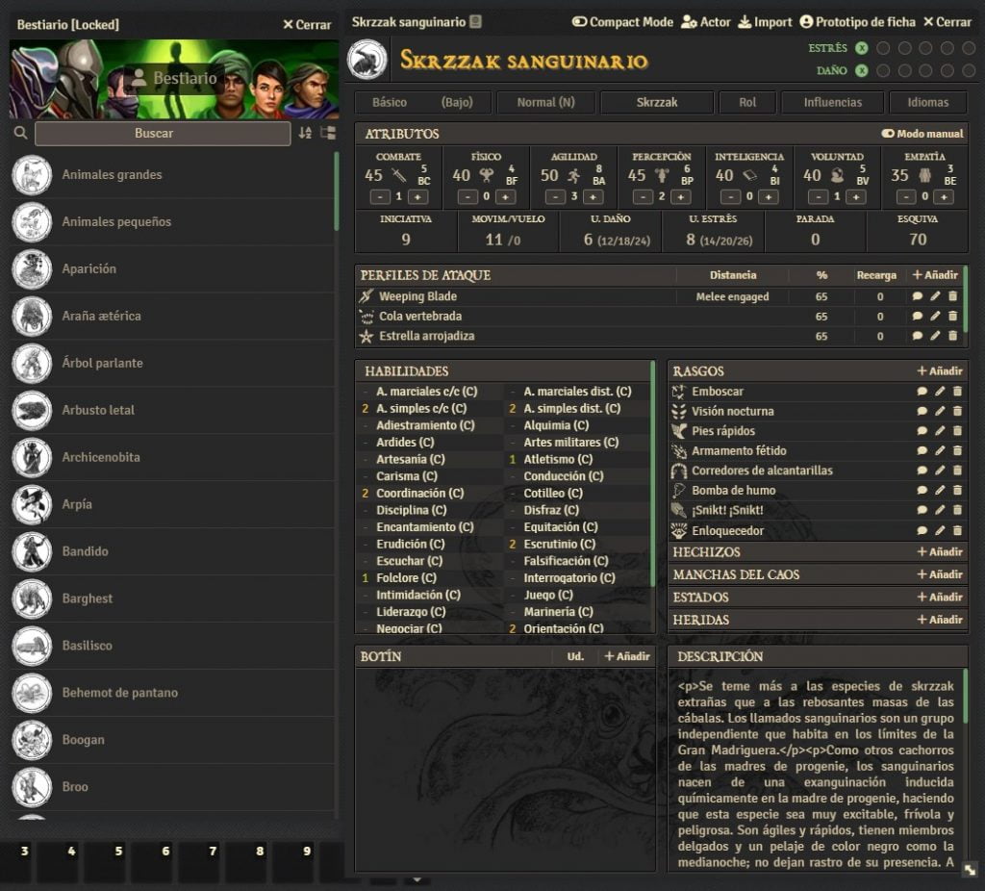Add a new entry to Hechizos
Screen dimensions: 985x891
pos(939,552)
